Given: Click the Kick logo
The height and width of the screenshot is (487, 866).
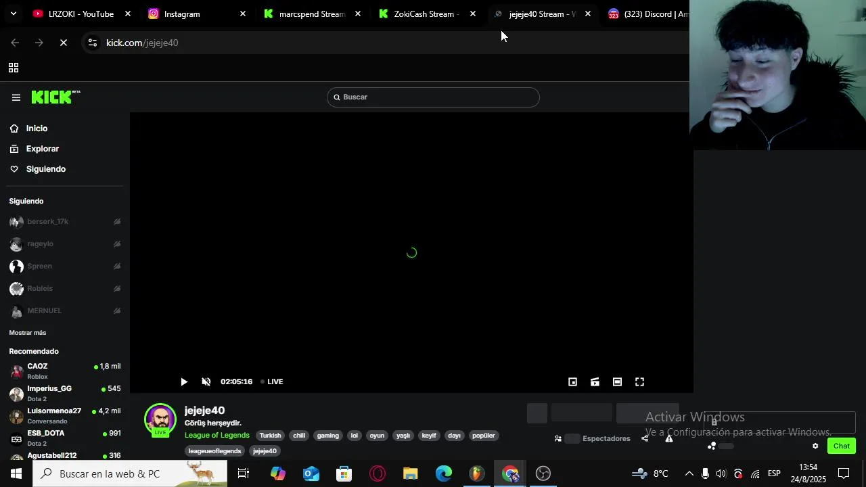Looking at the screenshot, I should (55, 97).
